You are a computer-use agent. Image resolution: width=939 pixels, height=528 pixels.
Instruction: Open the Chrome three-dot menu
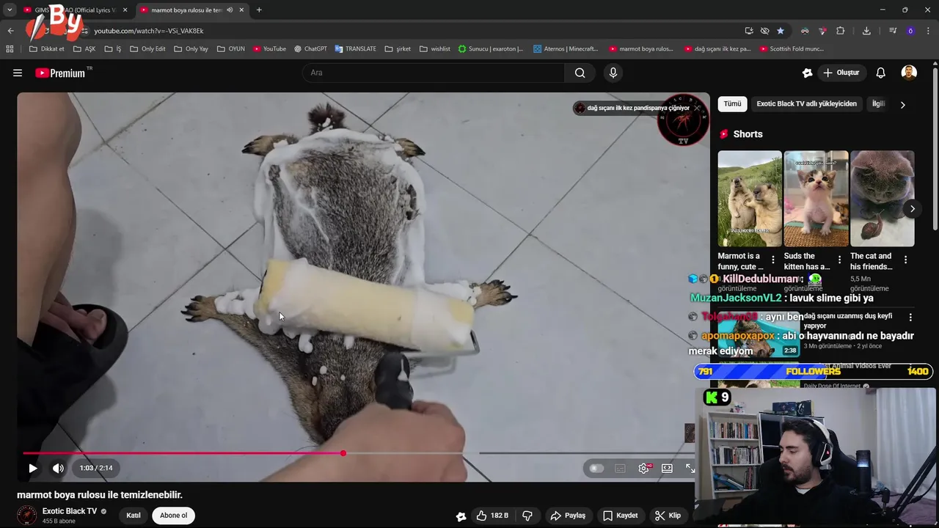point(929,31)
